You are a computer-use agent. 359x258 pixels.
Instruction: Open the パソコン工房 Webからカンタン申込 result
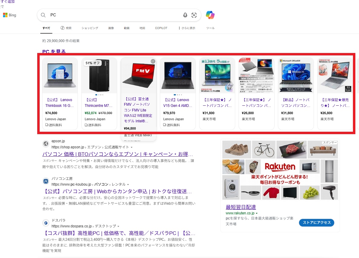click(117, 191)
